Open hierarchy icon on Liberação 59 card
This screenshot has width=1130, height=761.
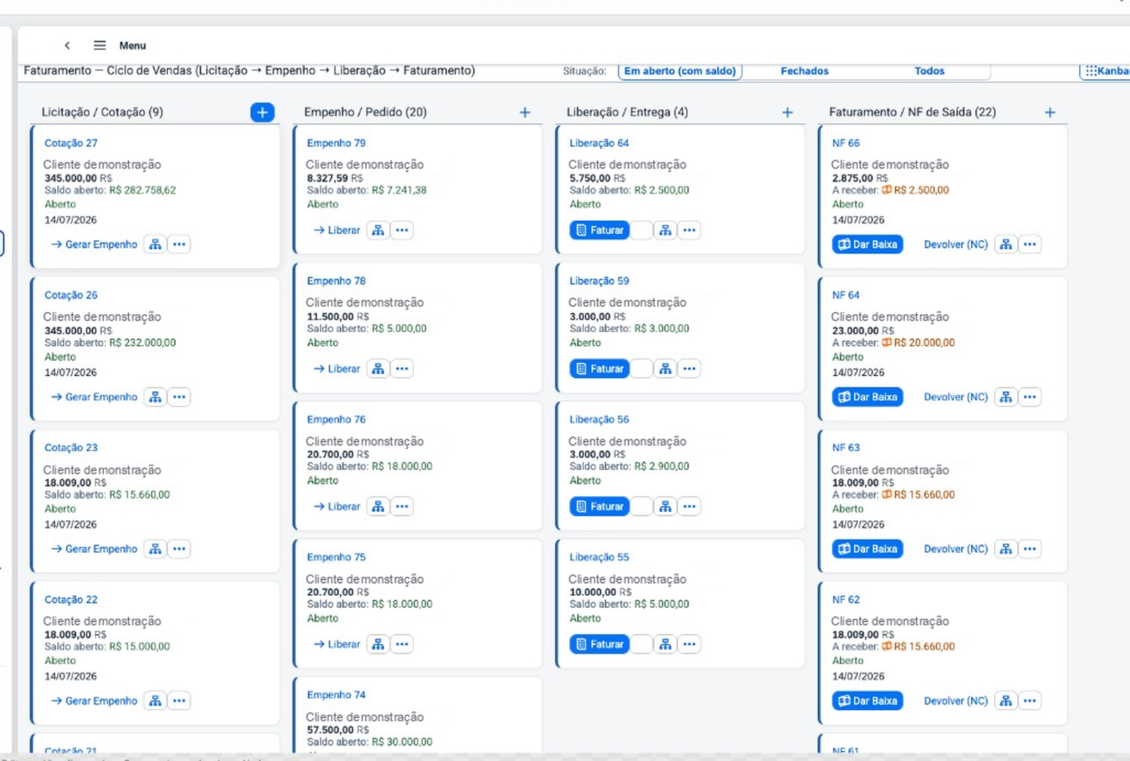tap(665, 368)
